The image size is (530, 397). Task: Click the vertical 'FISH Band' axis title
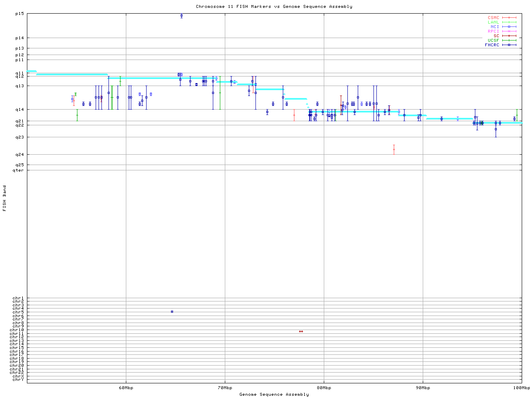pyautogui.click(x=5, y=198)
